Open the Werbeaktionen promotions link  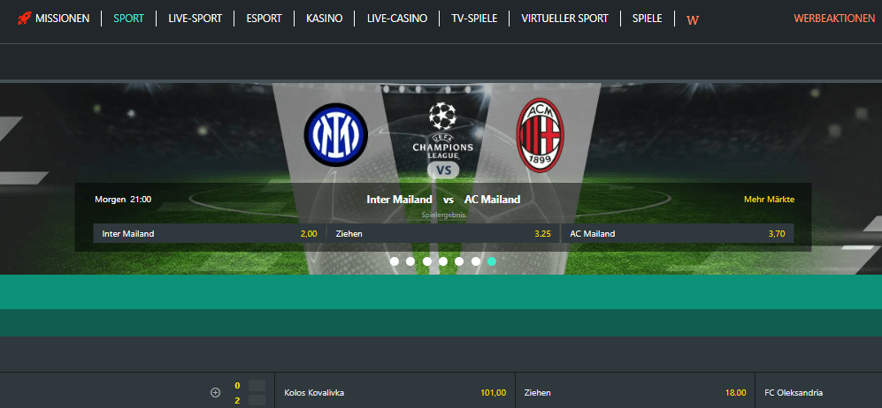coord(834,19)
